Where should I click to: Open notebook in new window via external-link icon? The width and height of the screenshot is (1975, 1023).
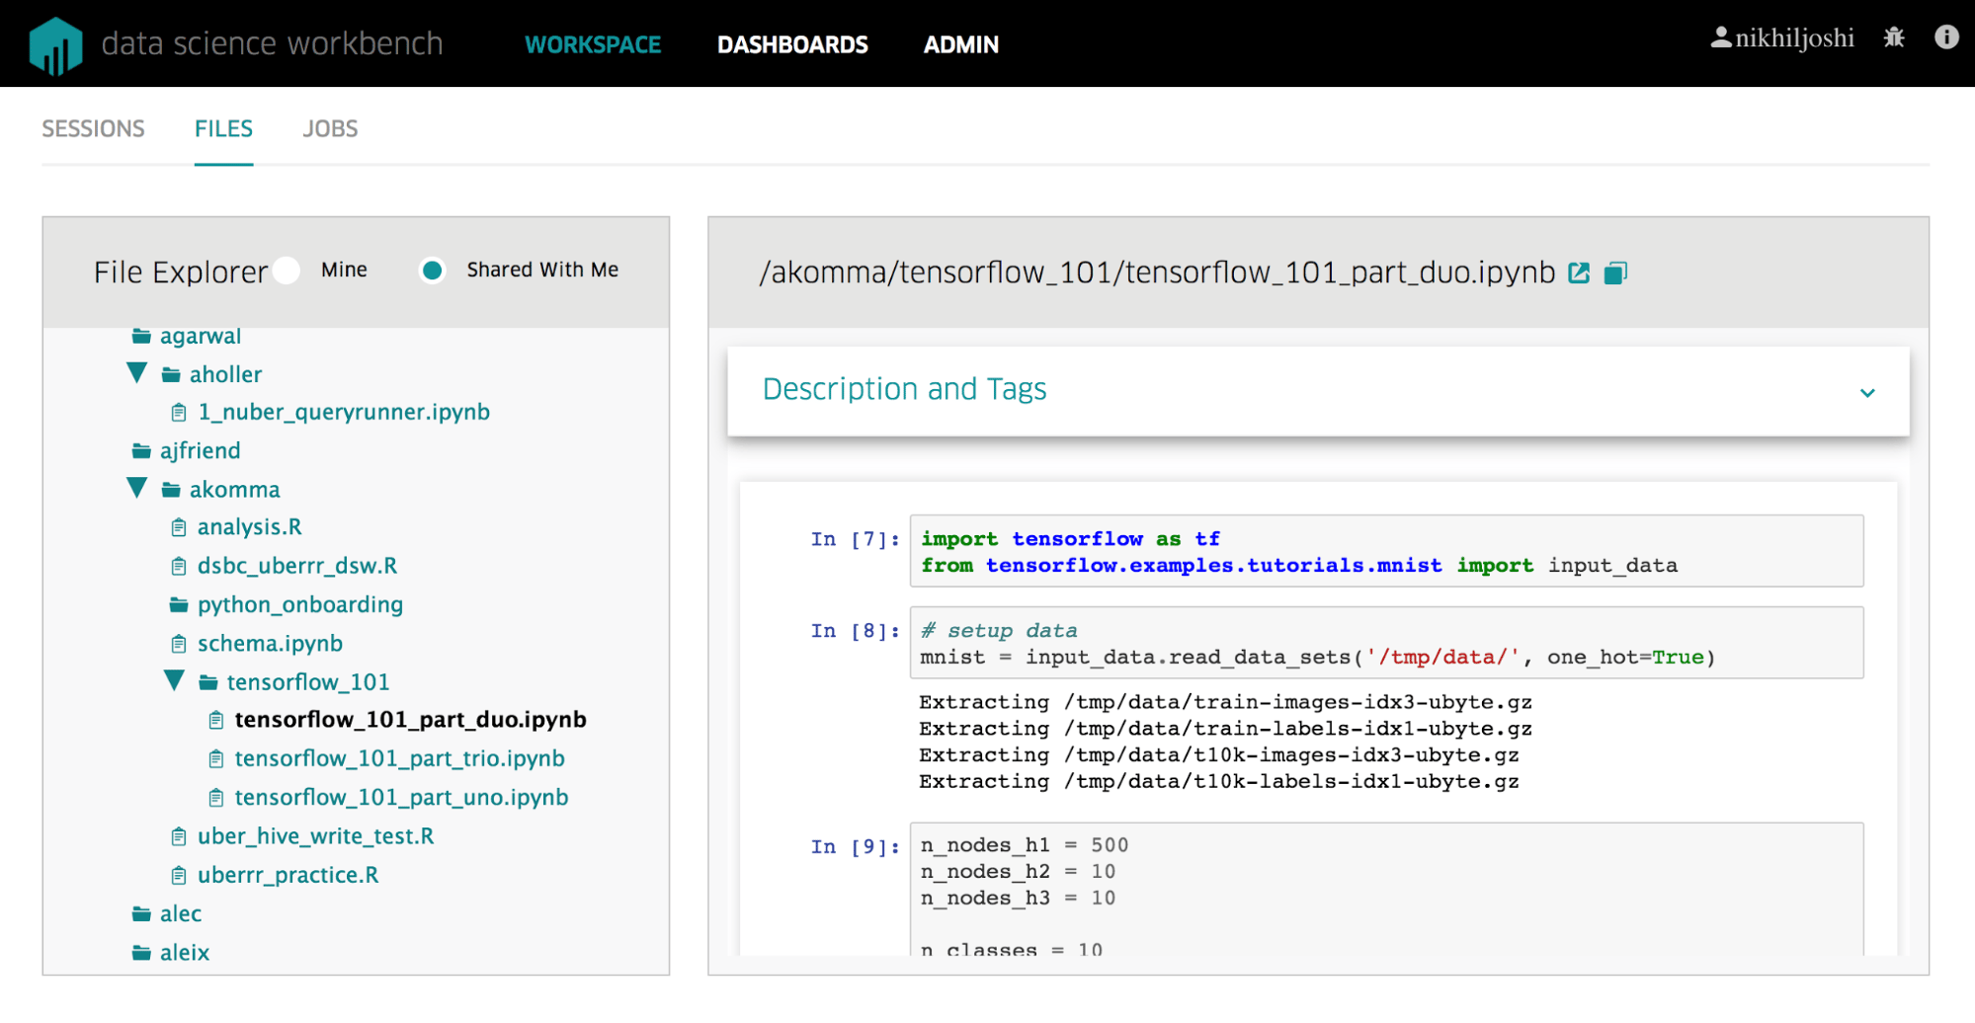pos(1579,273)
